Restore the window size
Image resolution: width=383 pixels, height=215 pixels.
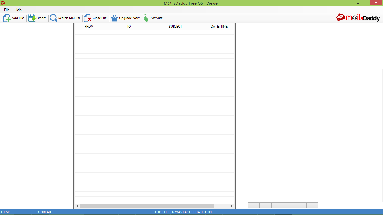pyautogui.click(x=366, y=3)
